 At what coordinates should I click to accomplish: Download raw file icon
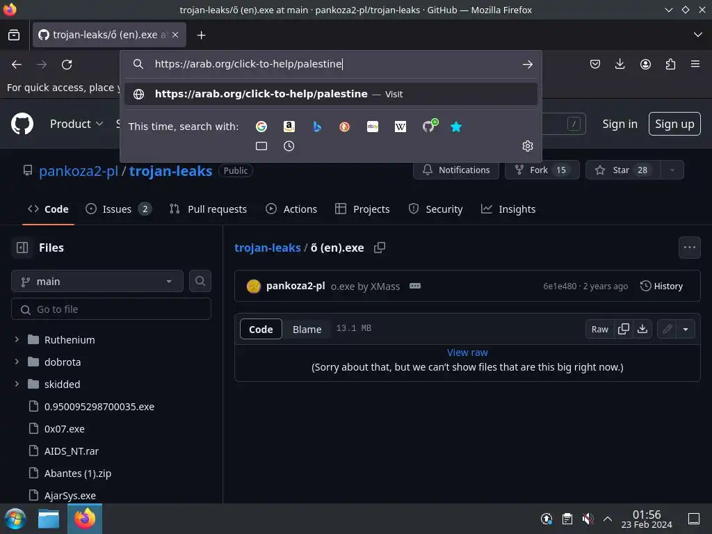coord(642,329)
